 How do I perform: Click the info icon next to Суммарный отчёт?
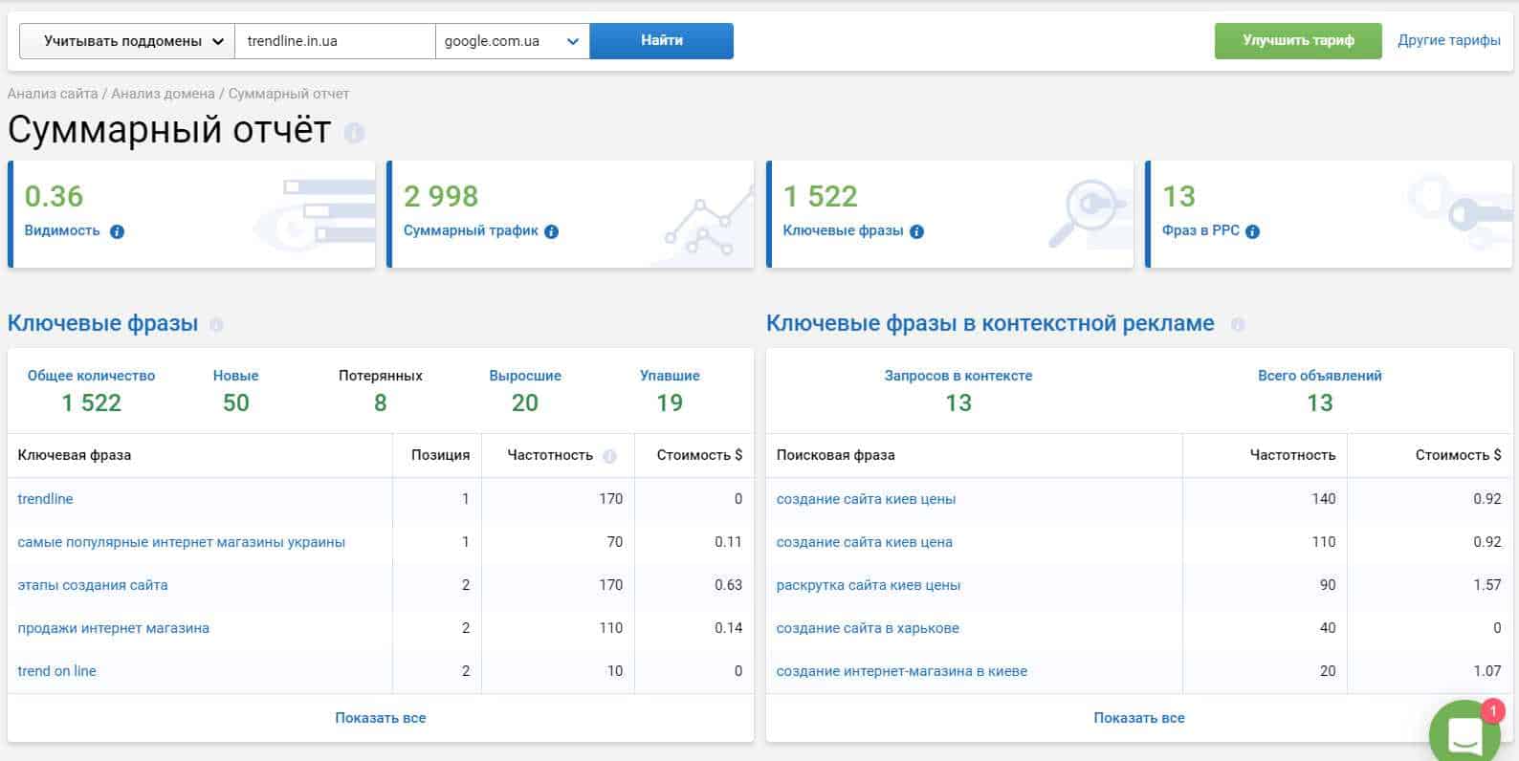(354, 133)
